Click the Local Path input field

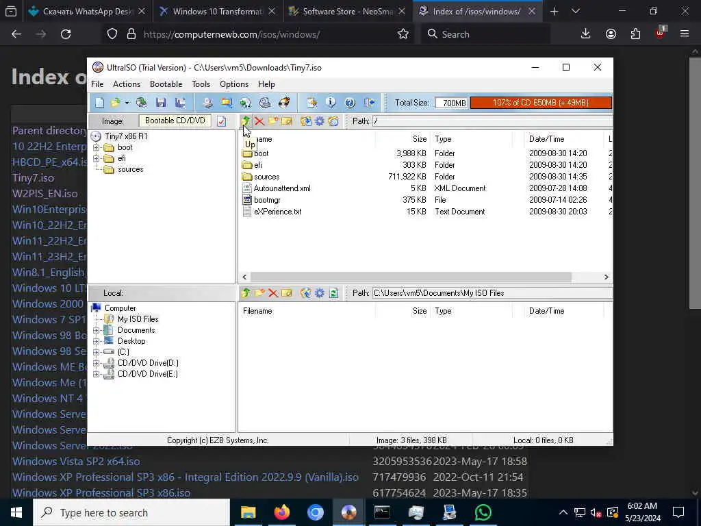coord(492,293)
